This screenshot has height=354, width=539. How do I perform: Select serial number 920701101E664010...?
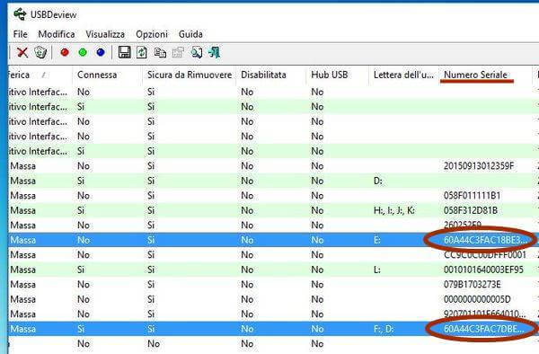click(x=484, y=314)
